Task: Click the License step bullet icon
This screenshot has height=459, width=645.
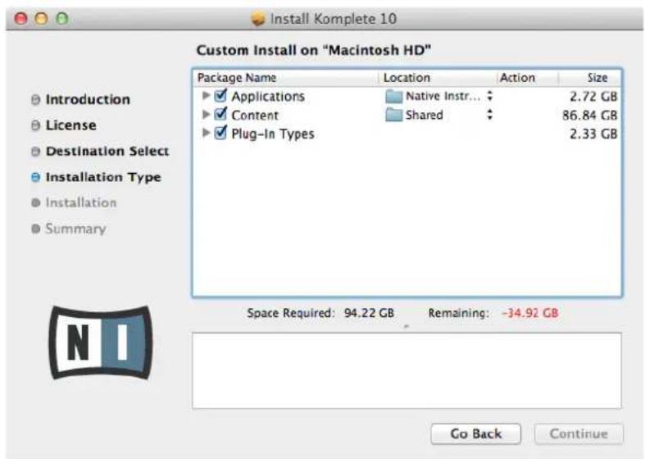Action: pos(36,125)
